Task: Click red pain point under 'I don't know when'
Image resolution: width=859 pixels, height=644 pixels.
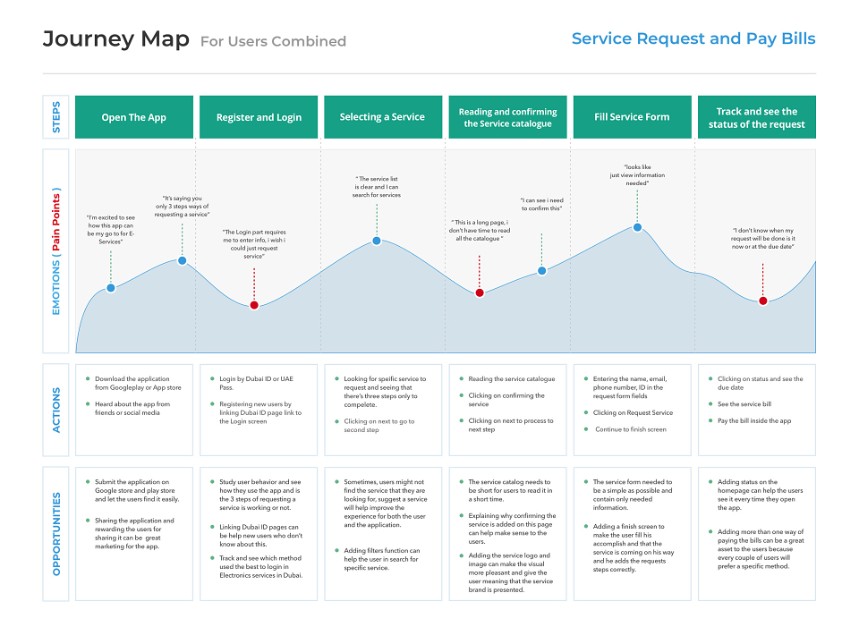Action: pyautogui.click(x=762, y=301)
